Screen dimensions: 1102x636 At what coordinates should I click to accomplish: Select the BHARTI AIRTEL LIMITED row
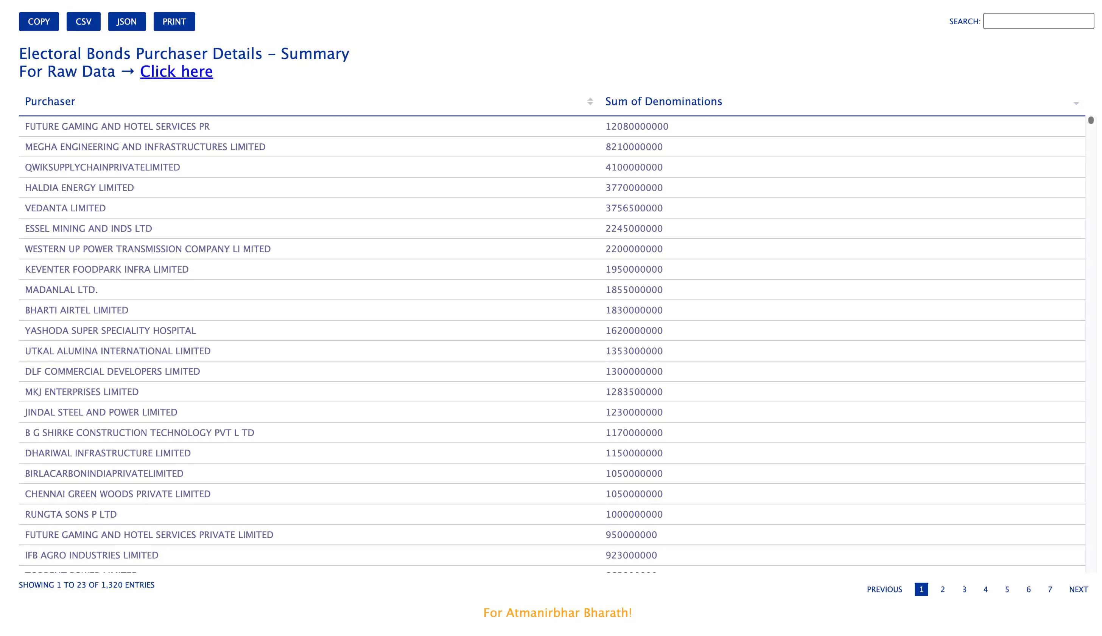(x=552, y=310)
